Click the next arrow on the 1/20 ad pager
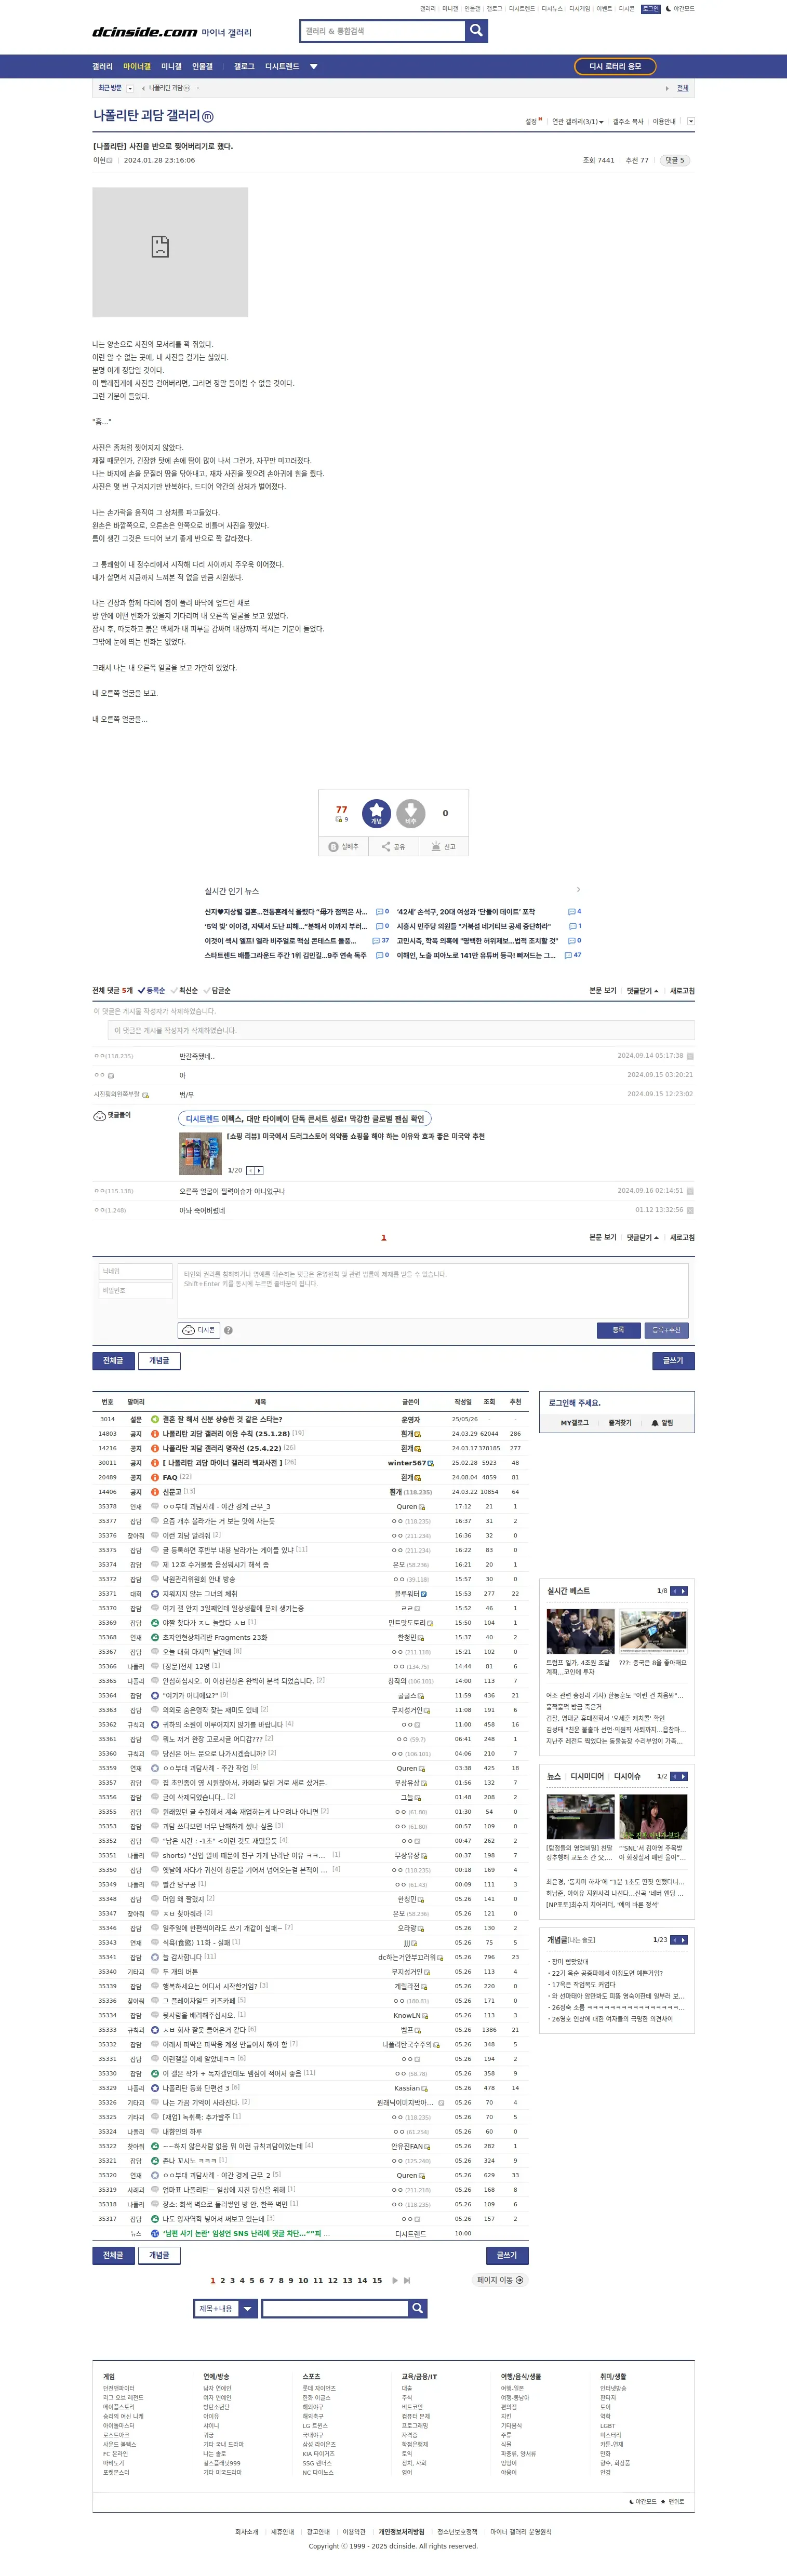The width and height of the screenshot is (787, 2576). click(x=260, y=1170)
